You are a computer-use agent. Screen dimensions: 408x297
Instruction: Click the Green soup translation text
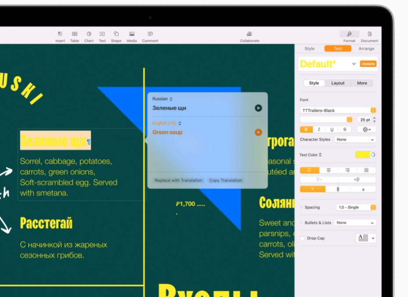pyautogui.click(x=167, y=132)
